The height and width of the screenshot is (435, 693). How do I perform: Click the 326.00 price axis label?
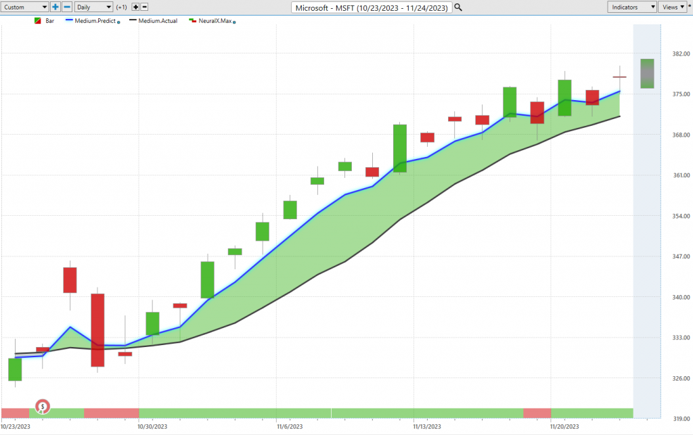click(x=681, y=378)
